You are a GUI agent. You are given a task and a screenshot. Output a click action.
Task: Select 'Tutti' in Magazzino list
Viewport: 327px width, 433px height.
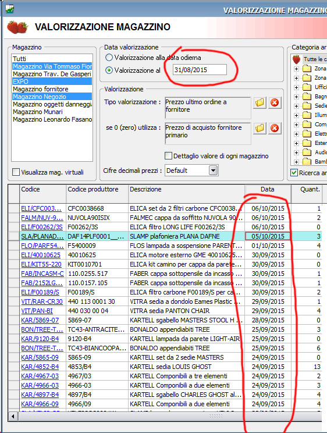pos(52,59)
